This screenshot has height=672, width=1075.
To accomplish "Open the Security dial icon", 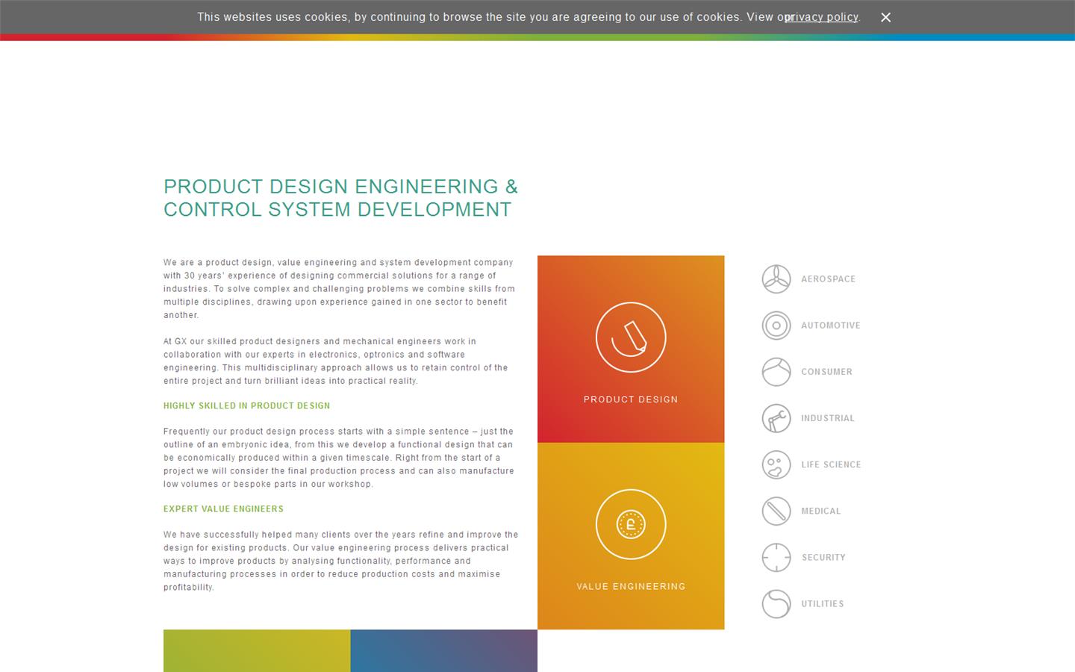I will (x=776, y=557).
